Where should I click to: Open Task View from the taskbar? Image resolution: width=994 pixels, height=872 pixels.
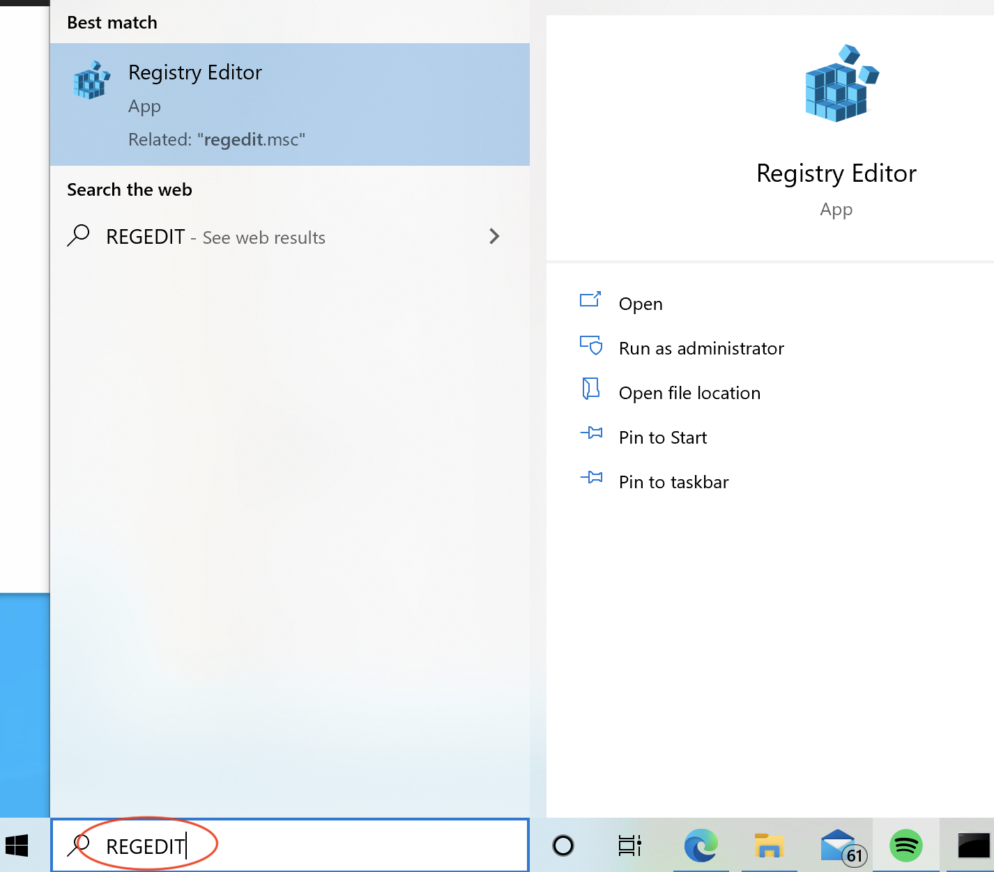click(629, 846)
